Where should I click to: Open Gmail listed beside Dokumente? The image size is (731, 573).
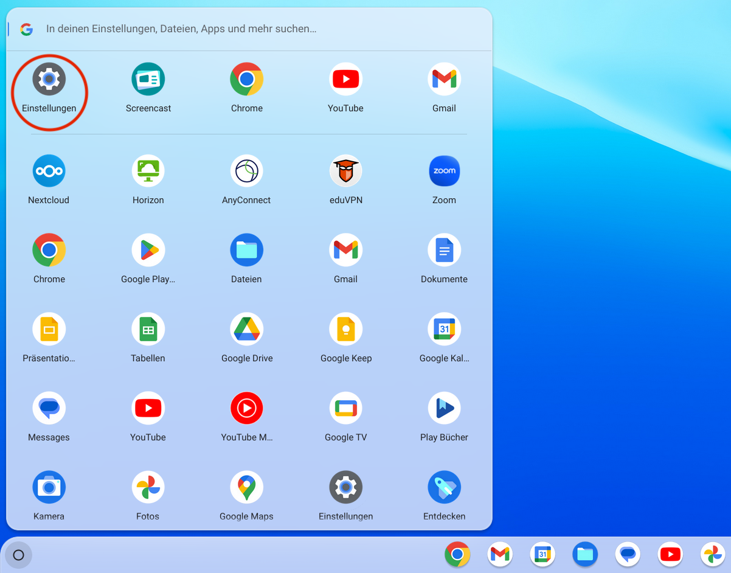click(x=345, y=250)
